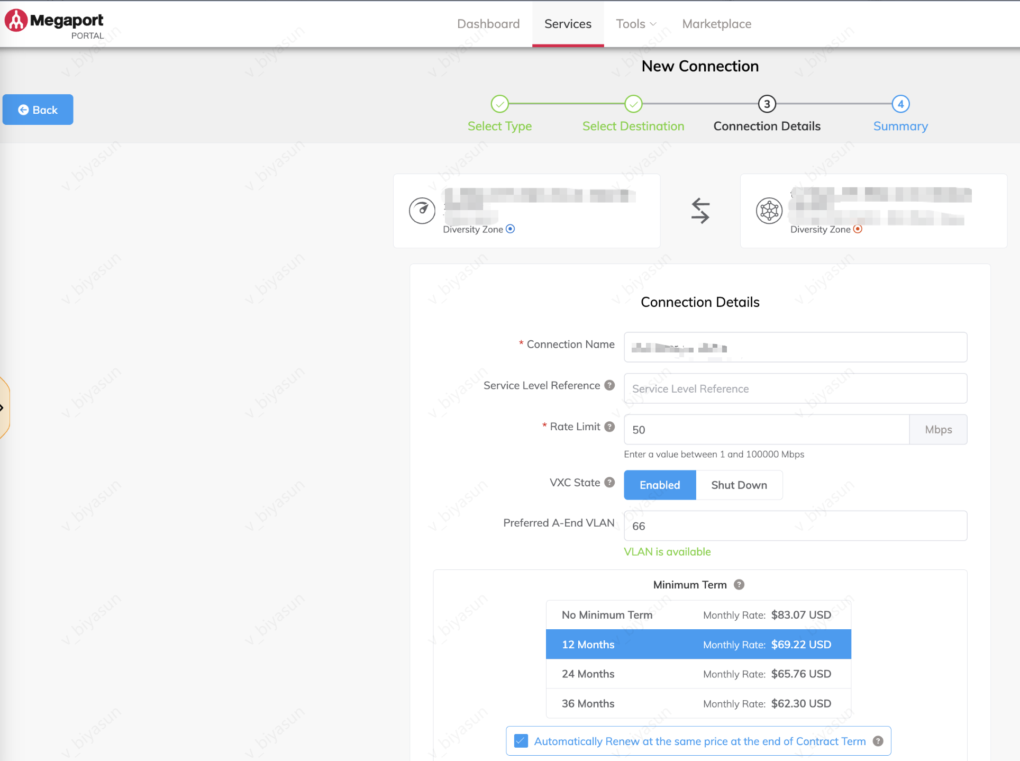This screenshot has width=1020, height=761.
Task: Click Service Level Reference help icon
Action: click(609, 385)
